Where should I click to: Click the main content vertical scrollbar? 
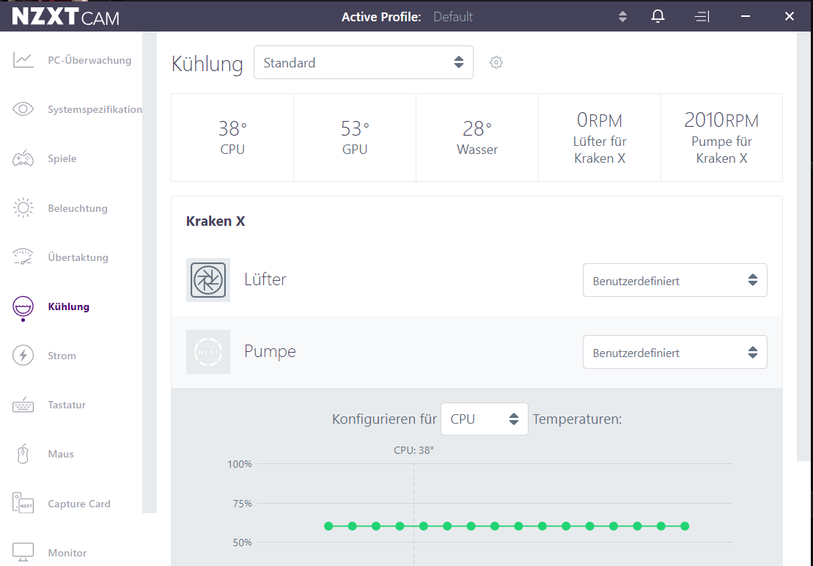804,246
